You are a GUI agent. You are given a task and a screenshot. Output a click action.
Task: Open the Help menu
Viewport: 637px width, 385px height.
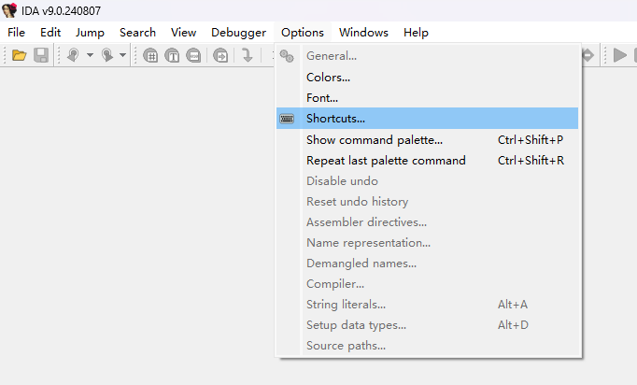[416, 33]
